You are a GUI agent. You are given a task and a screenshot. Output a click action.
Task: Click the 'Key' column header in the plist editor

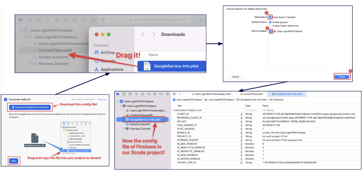pos(180,106)
